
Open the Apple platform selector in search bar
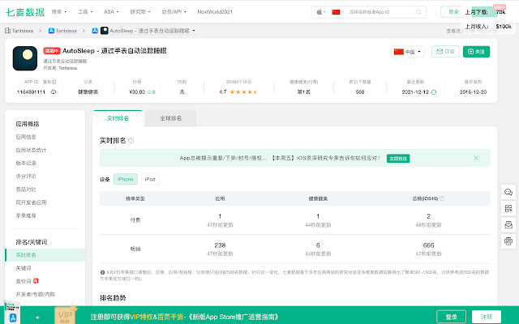[x=321, y=12]
